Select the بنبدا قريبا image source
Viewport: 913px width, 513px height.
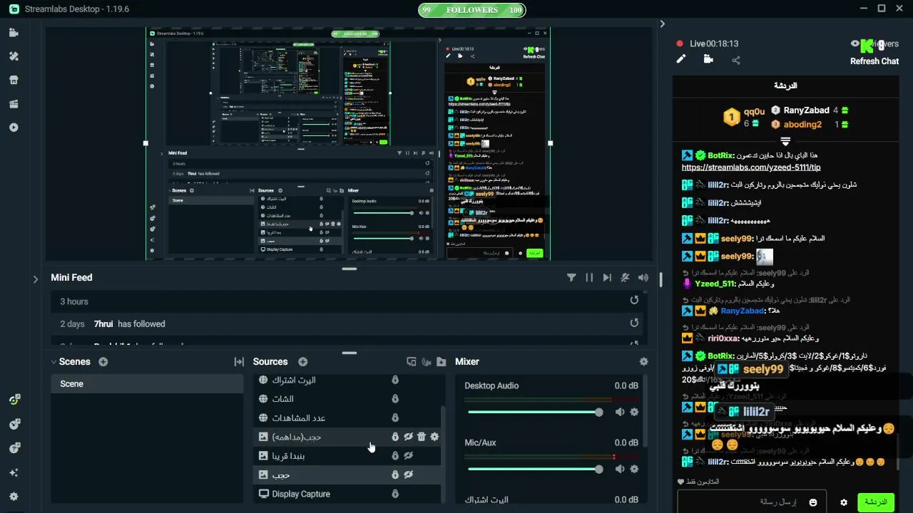(x=347, y=455)
